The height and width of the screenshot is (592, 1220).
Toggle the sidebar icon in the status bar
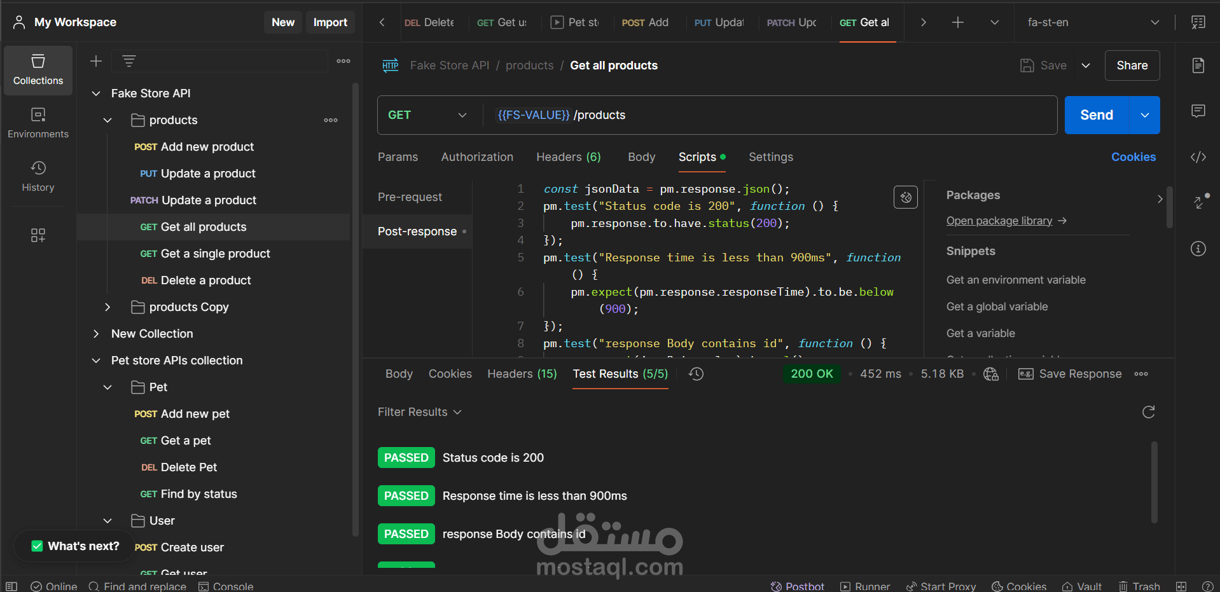pyautogui.click(x=11, y=586)
